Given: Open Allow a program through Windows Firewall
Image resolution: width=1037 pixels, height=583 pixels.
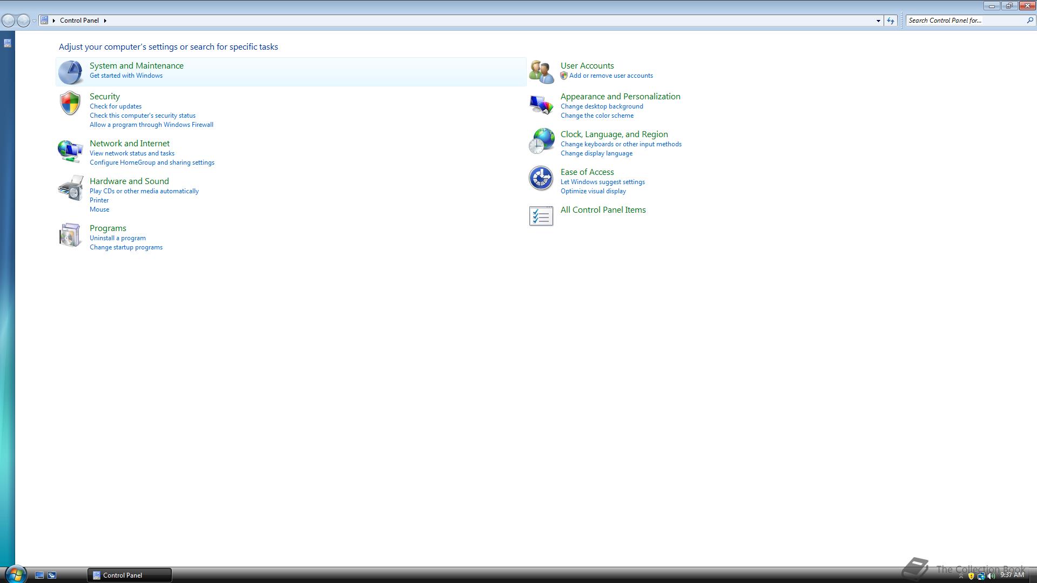Looking at the screenshot, I should point(151,125).
